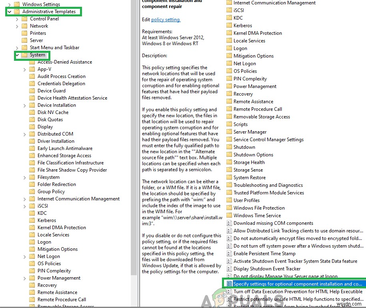
Task: Expand Internet Communication Management in tree
Action: pos(24,199)
